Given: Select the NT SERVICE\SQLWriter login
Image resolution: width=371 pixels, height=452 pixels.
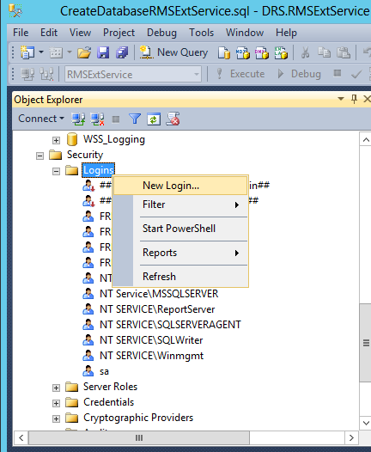Looking at the screenshot, I should [x=151, y=340].
